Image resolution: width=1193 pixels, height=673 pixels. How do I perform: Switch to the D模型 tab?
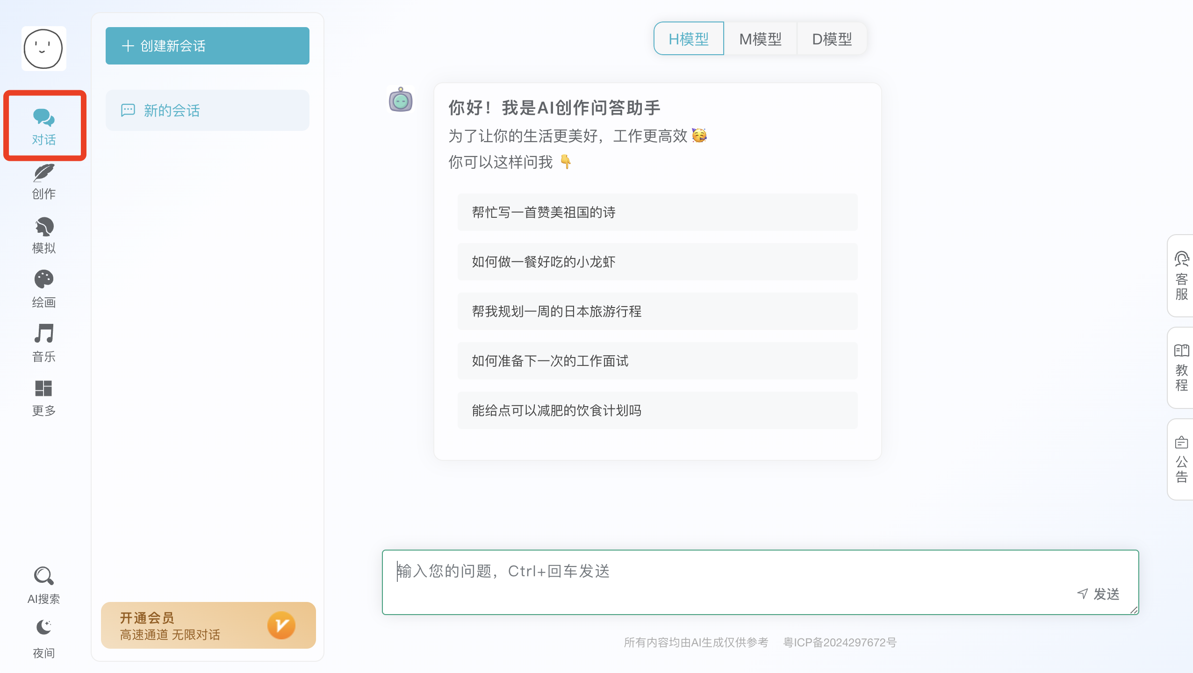(x=832, y=39)
